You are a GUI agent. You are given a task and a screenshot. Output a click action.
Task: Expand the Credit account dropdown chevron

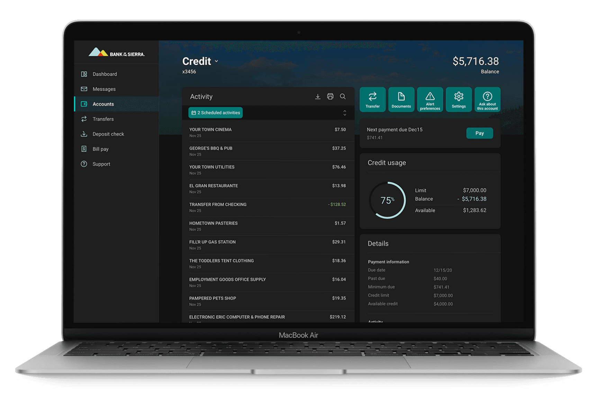216,61
